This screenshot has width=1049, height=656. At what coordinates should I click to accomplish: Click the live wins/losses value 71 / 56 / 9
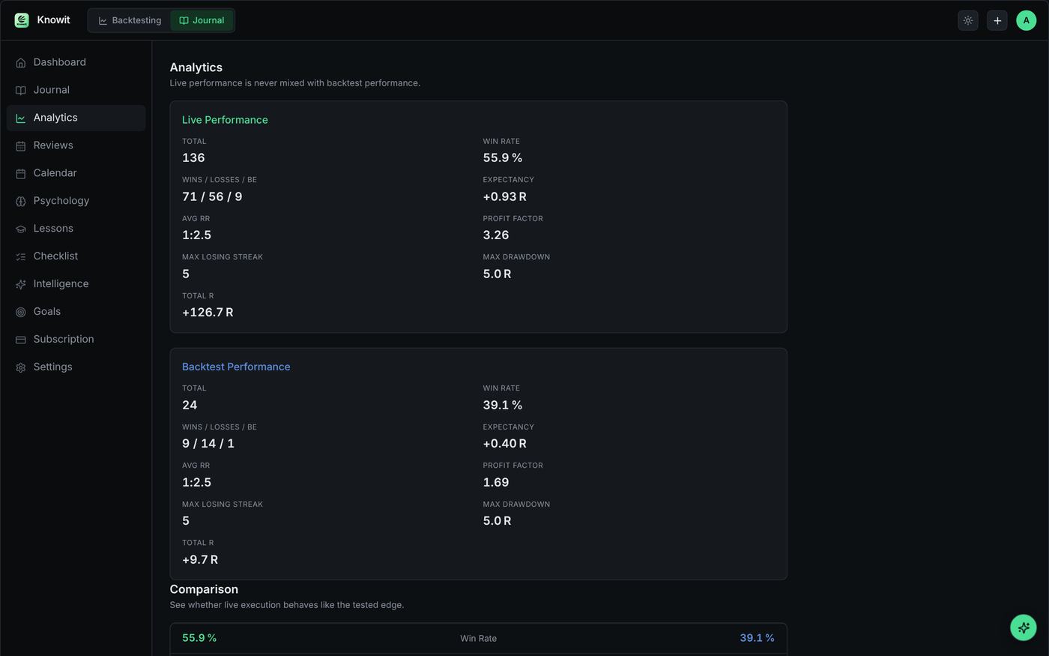212,196
